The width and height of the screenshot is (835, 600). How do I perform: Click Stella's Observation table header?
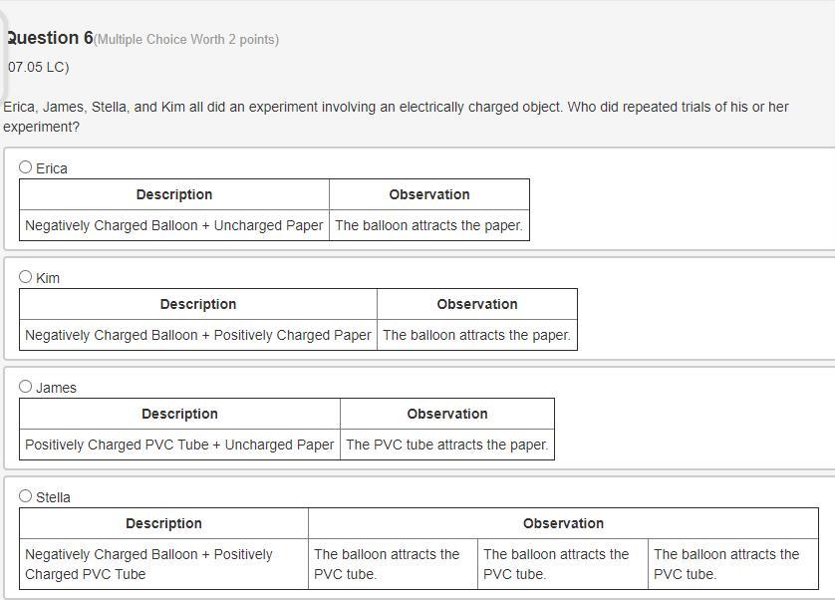point(563,523)
